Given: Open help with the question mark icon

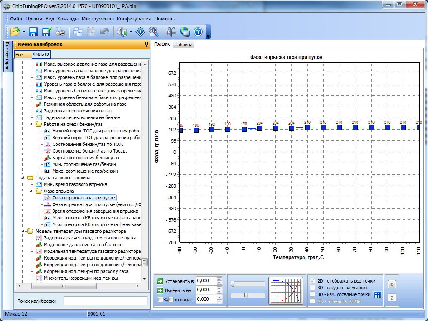Looking at the screenshot, I should [198, 31].
